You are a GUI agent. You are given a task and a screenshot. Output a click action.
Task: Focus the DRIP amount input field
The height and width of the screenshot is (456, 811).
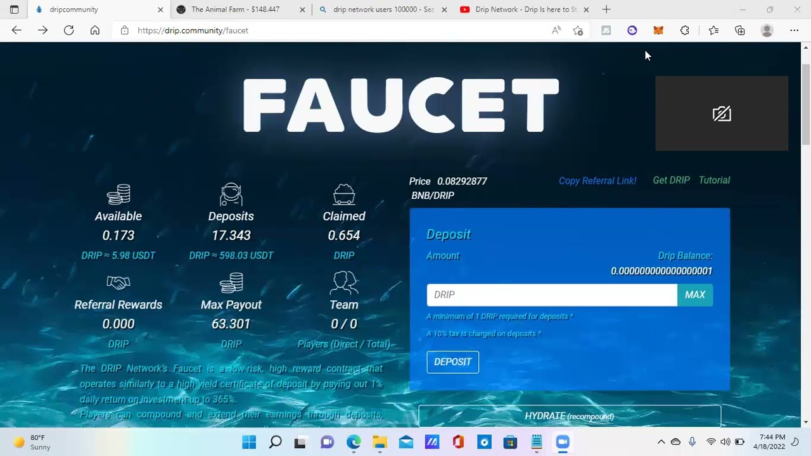pos(552,295)
